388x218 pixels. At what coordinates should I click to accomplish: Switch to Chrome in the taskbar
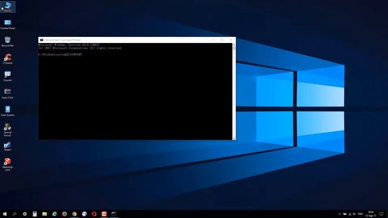pyautogui.click(x=74, y=214)
